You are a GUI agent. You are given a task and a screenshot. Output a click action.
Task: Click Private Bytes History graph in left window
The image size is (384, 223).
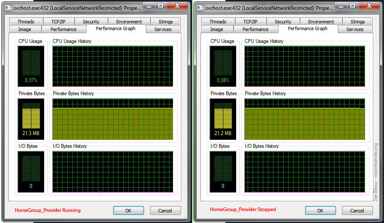click(x=113, y=119)
